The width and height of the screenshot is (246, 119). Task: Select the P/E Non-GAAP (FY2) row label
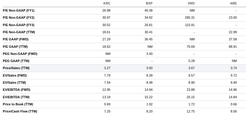point(18,18)
